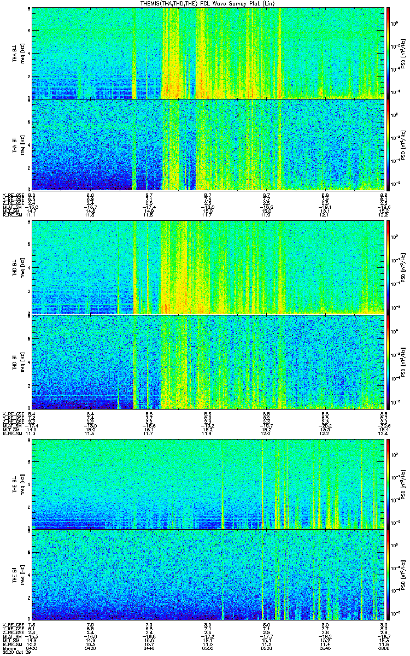Viewport: 410px width, 656px height.
Task: Click the THD B-parallel spectrogram panel
Action: coord(207,361)
